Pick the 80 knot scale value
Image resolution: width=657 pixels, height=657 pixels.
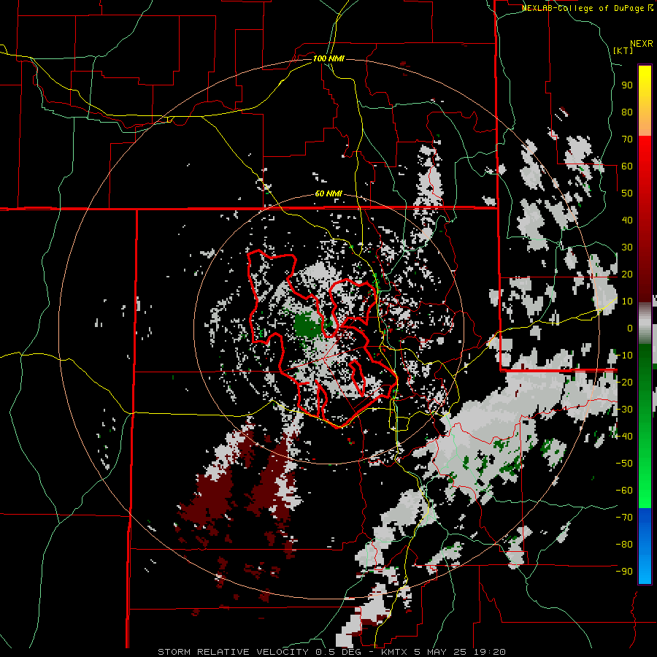coord(627,112)
